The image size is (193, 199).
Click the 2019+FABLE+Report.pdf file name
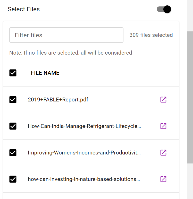pos(58,99)
